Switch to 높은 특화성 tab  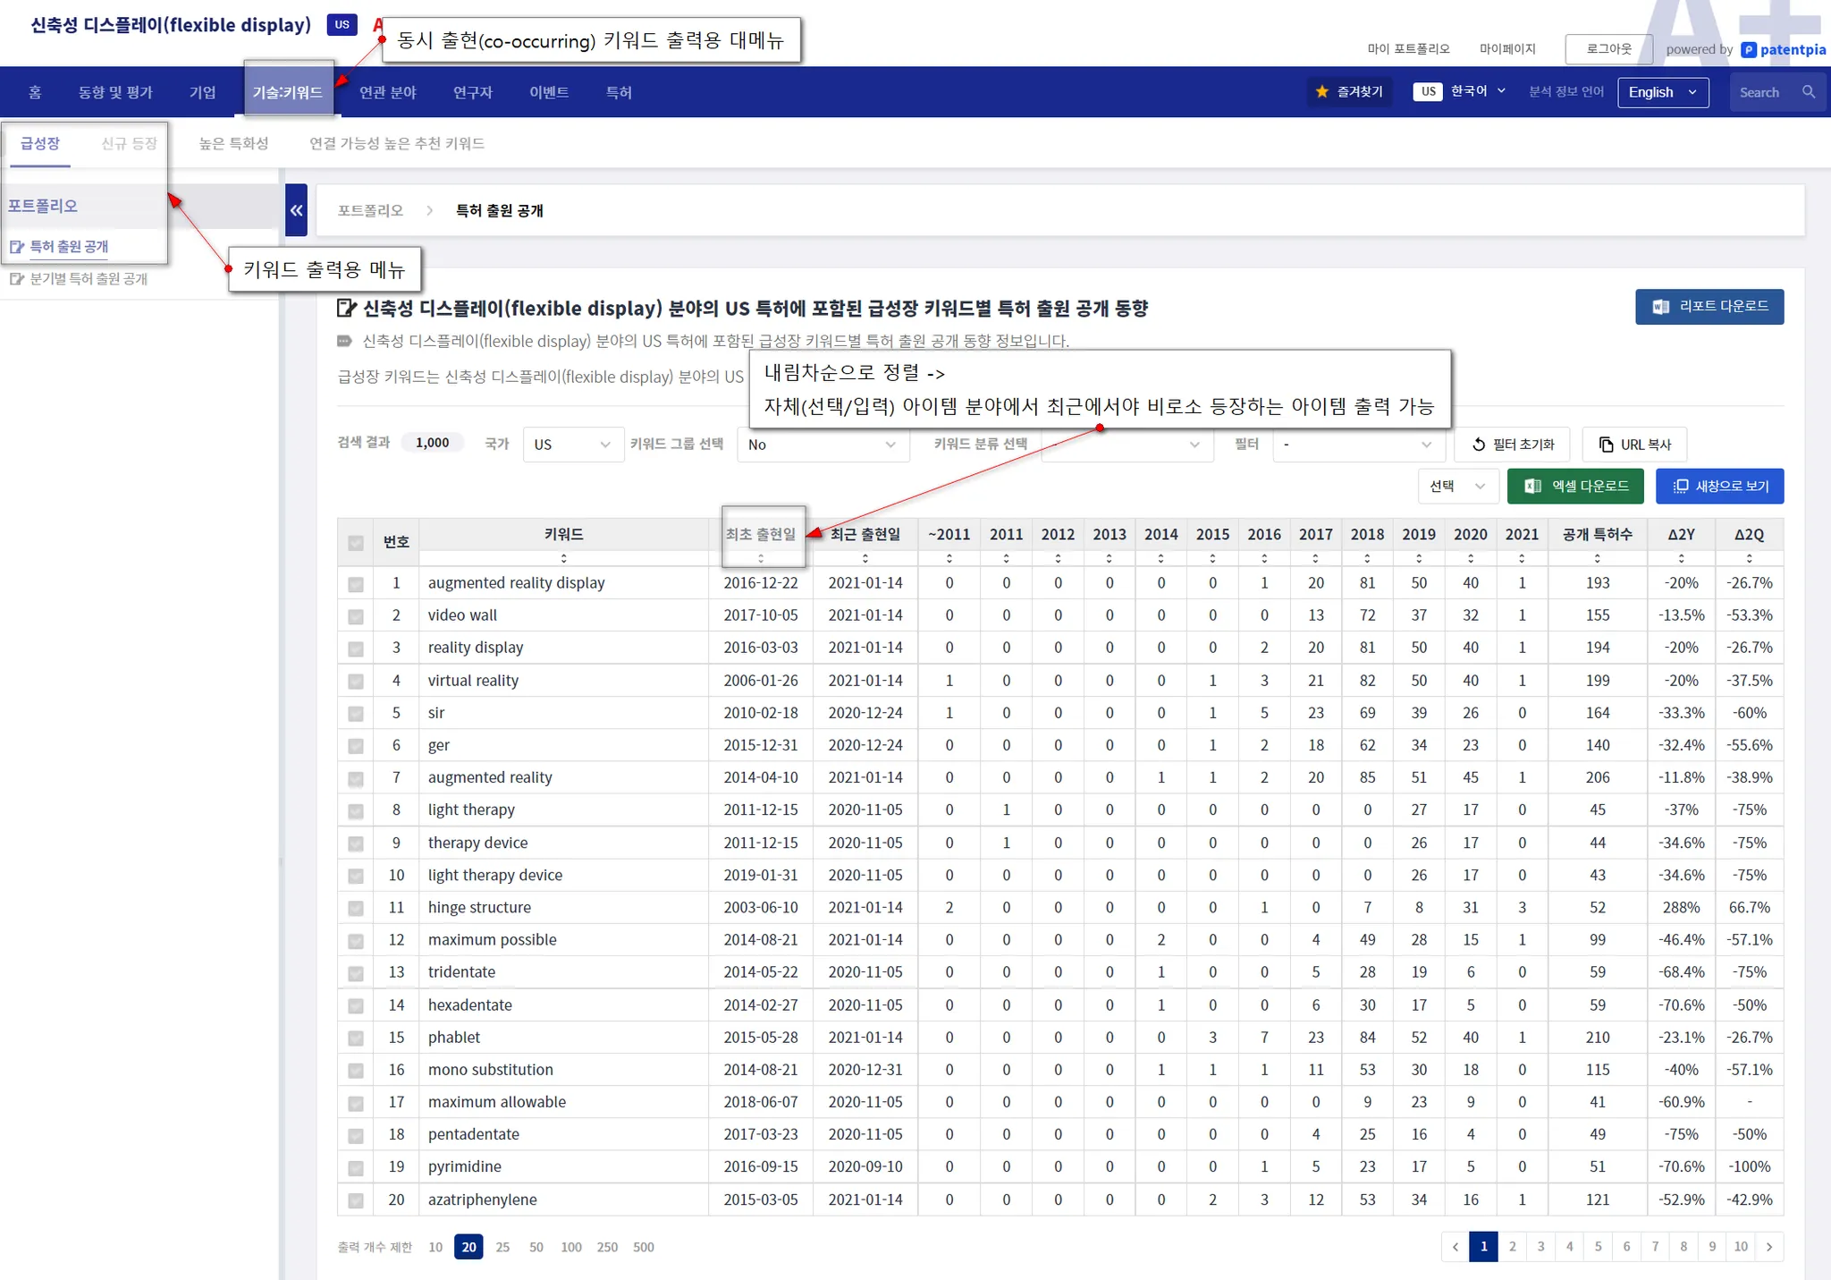click(x=233, y=143)
